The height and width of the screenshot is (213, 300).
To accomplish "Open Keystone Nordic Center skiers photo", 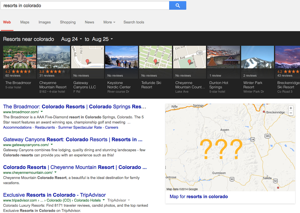I will coord(121,57).
